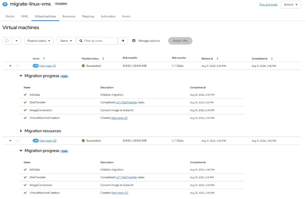The width and height of the screenshot is (306, 199).
Task: Click the Complete status badge
Action: (x=61, y=4)
